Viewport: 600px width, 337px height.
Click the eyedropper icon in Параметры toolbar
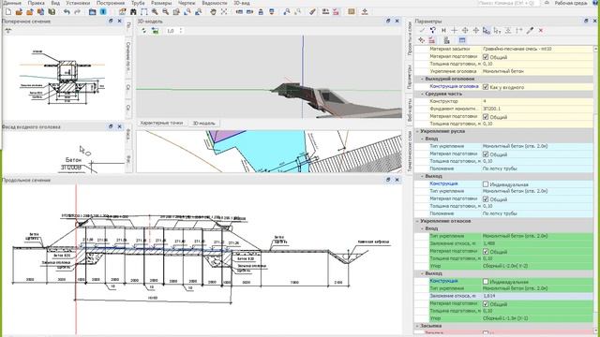coord(530,30)
